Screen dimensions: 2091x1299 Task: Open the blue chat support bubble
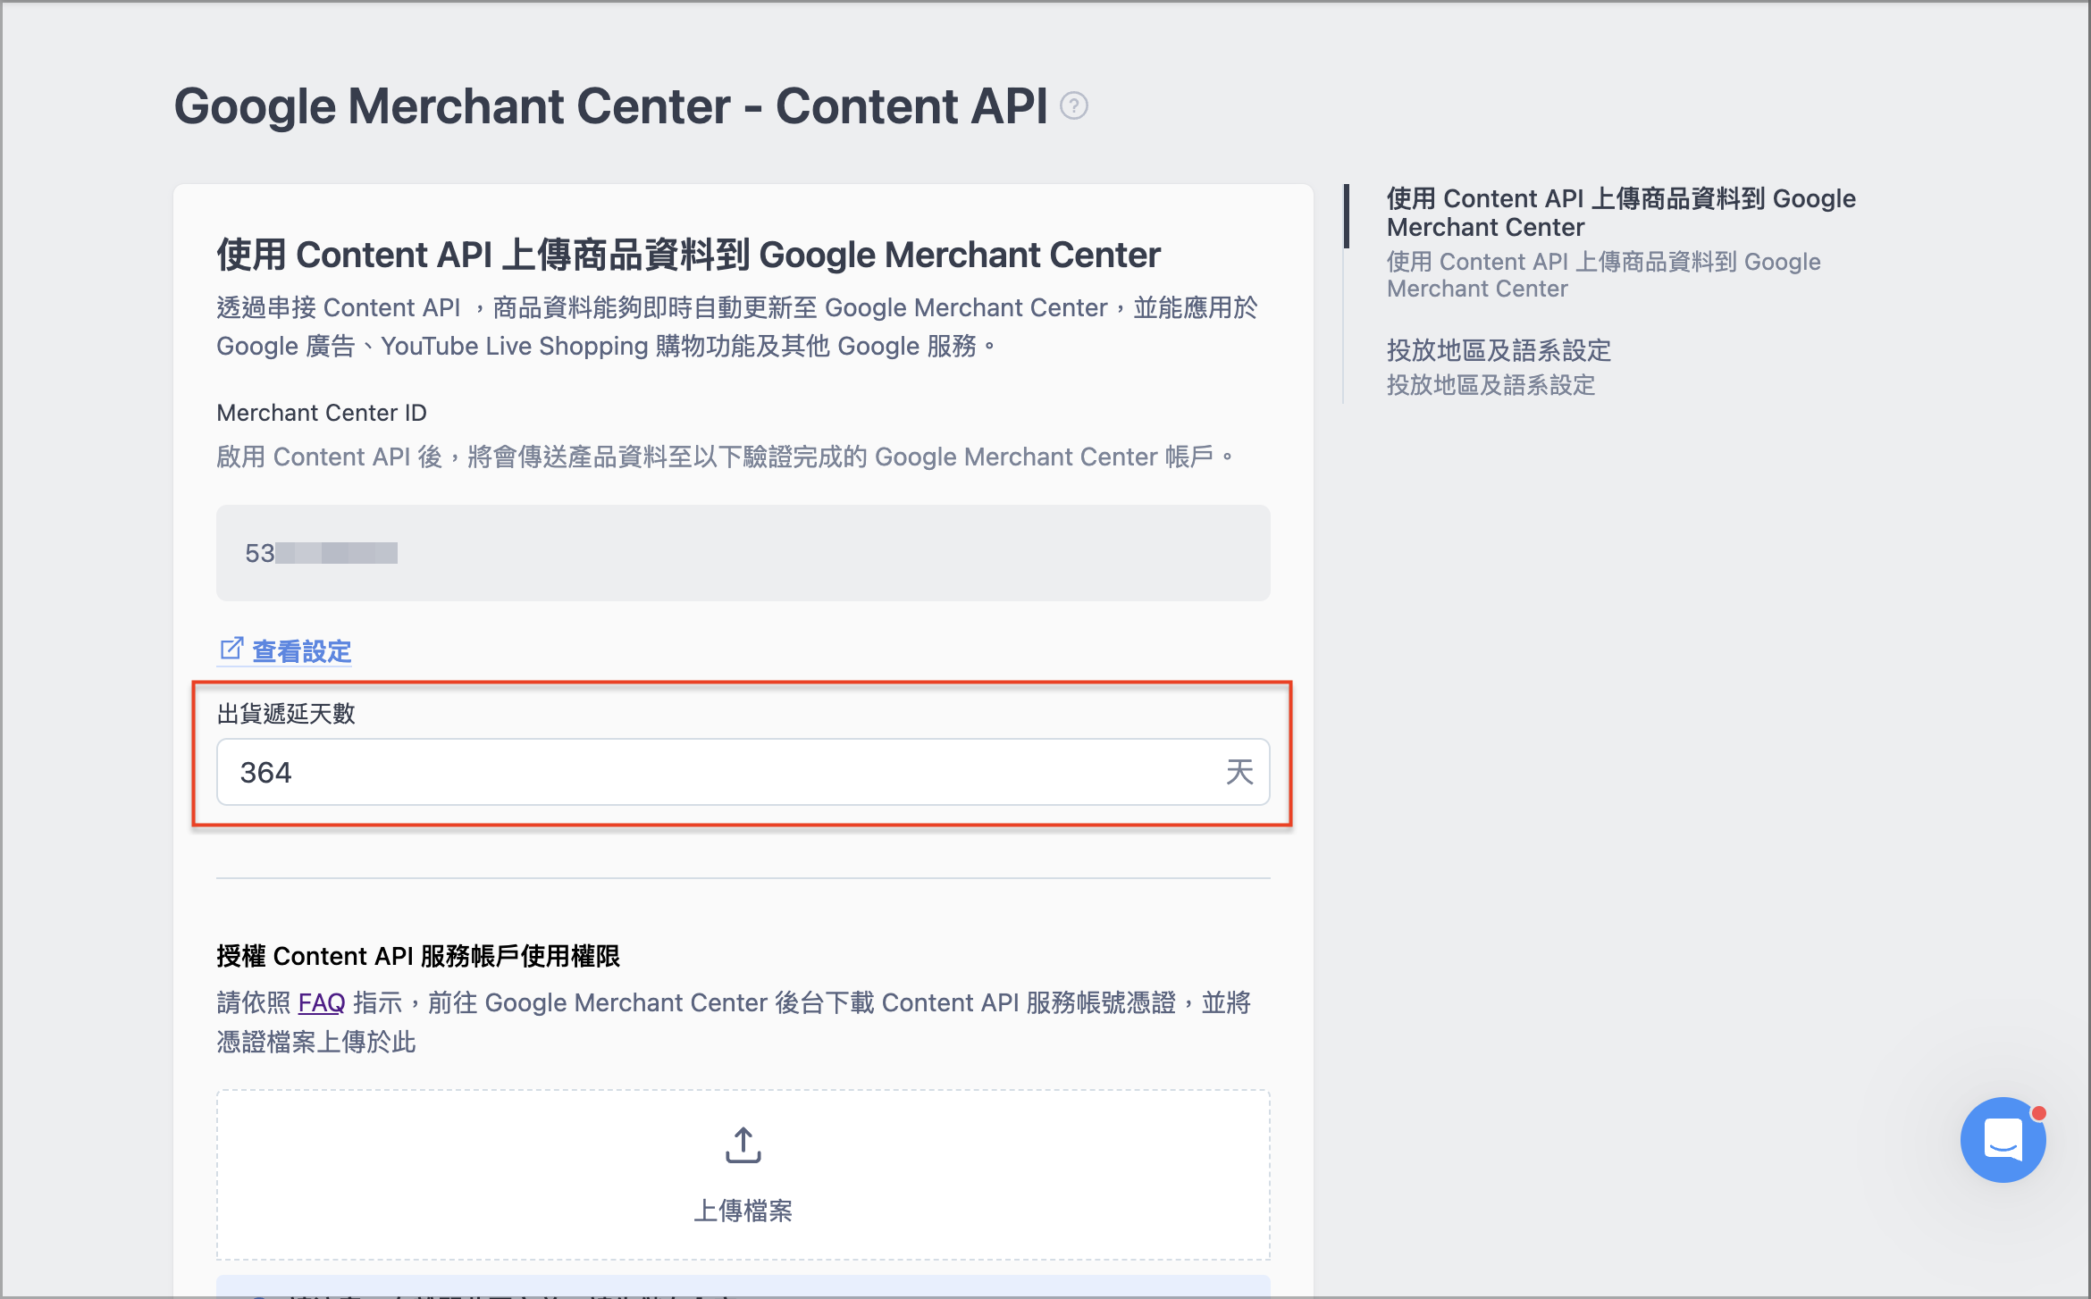tap(2003, 1140)
